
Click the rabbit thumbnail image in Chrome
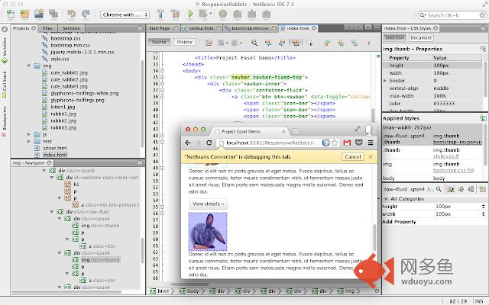tap(208, 232)
